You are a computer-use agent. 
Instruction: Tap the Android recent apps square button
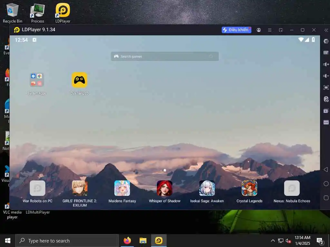click(x=326, y=198)
